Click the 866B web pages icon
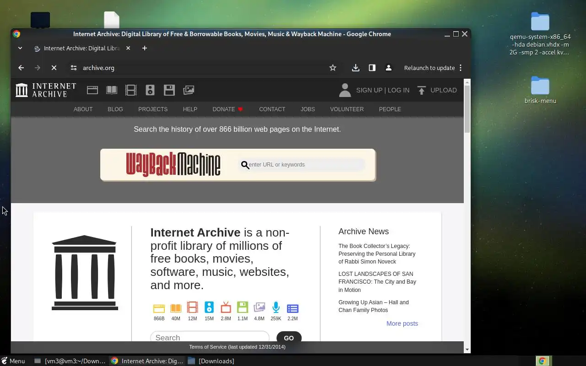The width and height of the screenshot is (586, 366). pyautogui.click(x=159, y=308)
